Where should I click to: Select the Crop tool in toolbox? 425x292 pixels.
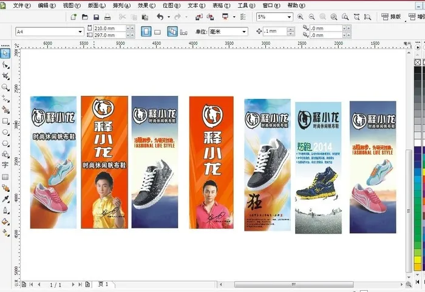click(x=5, y=76)
